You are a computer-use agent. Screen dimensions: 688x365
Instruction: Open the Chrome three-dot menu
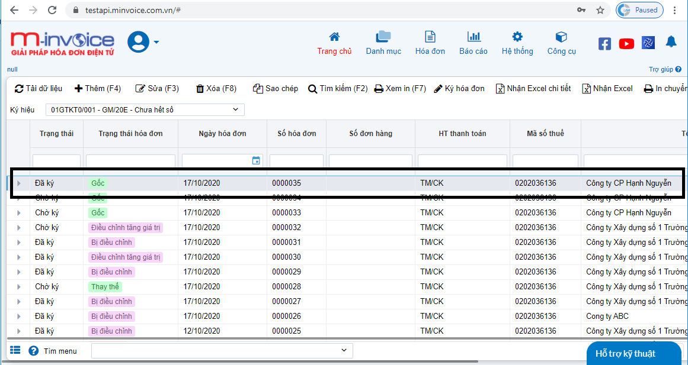tap(674, 10)
